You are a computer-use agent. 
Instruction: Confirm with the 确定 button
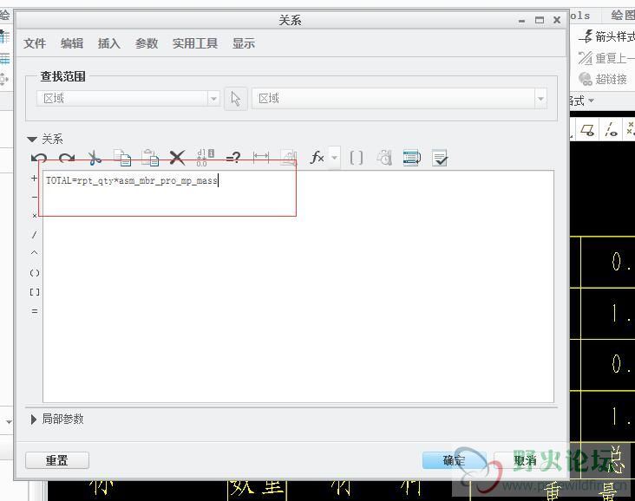454,460
